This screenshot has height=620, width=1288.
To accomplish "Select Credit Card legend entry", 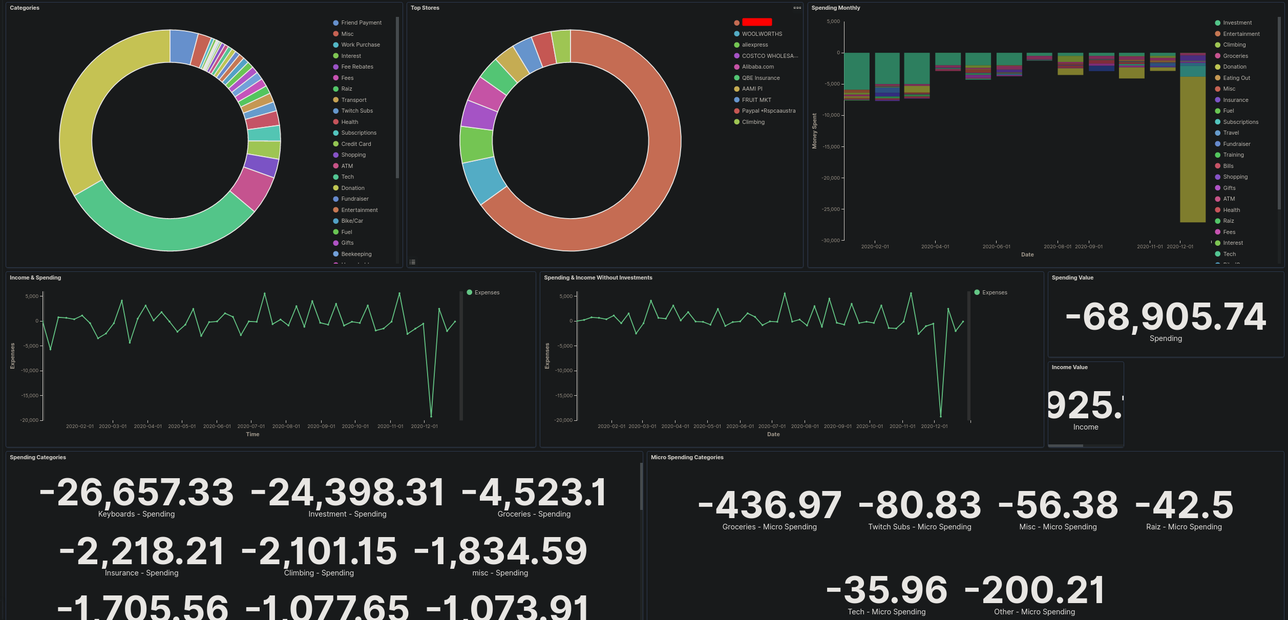I will 356,144.
